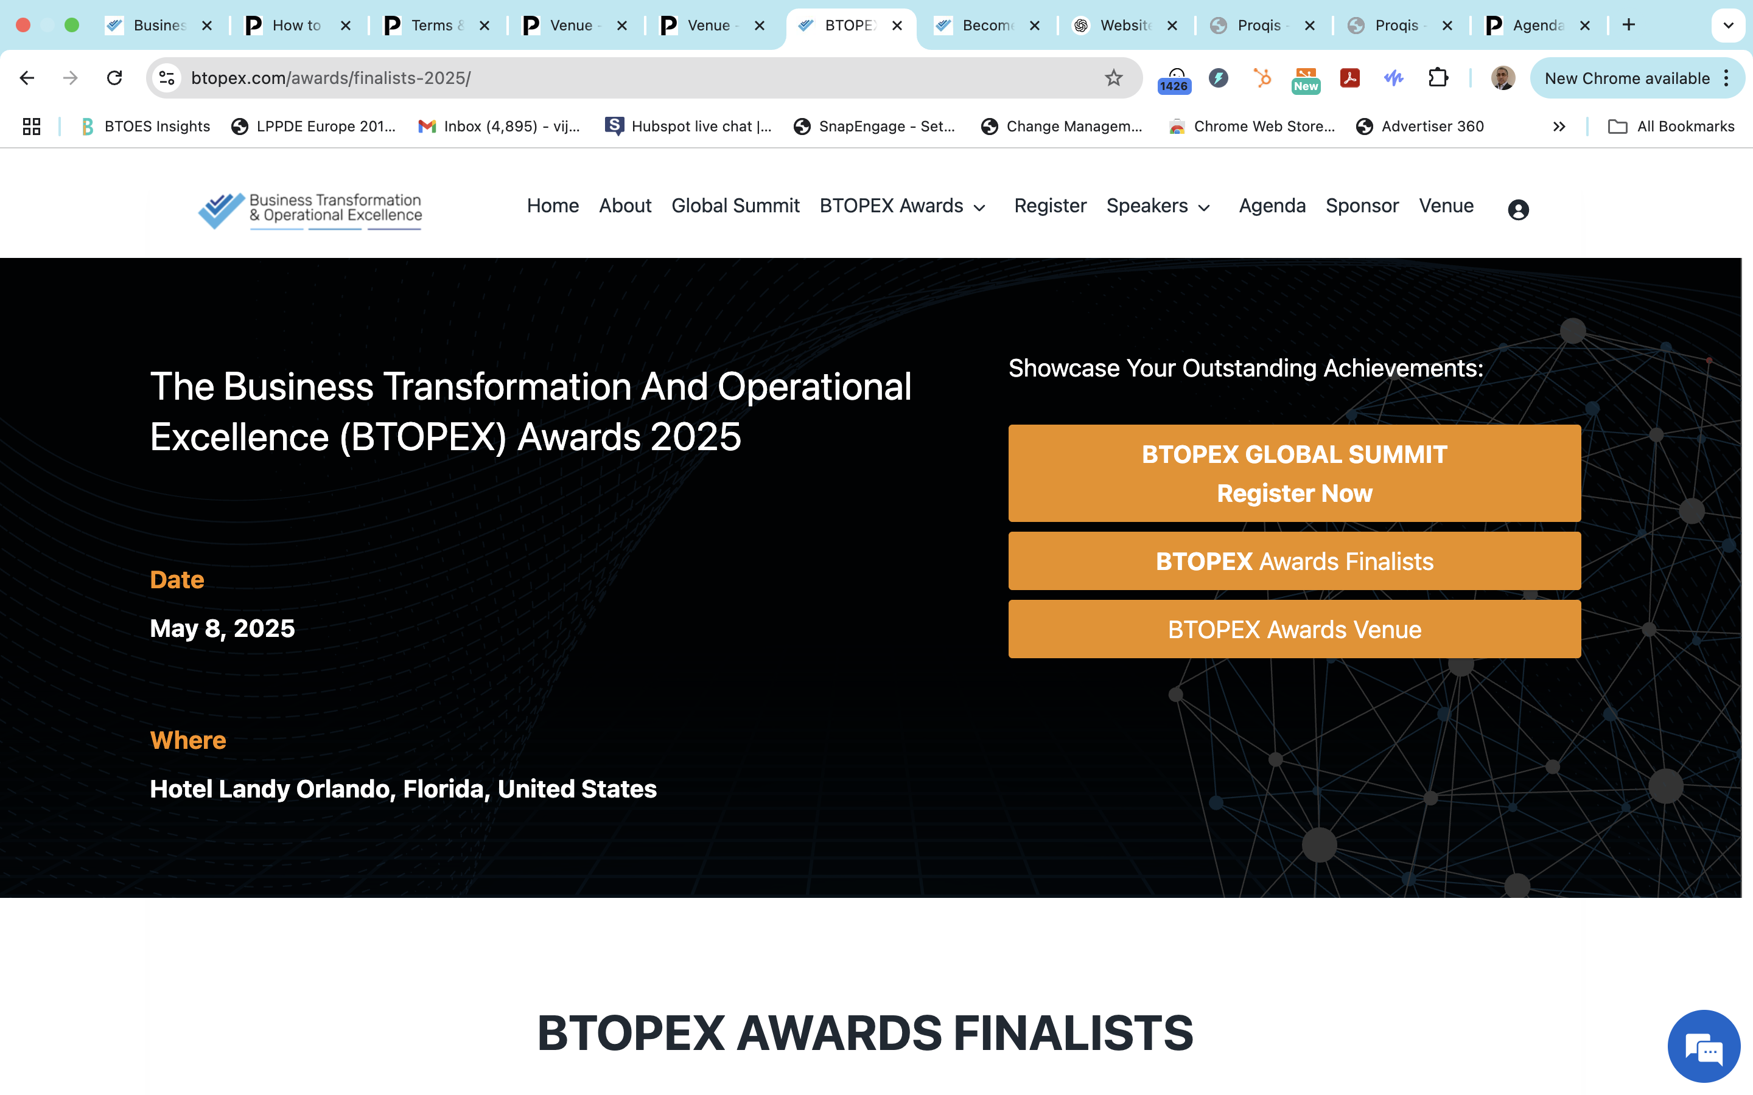Viewport: 1753px width, 1095px height.
Task: Open the live chat bubble widget
Action: pos(1703,1046)
